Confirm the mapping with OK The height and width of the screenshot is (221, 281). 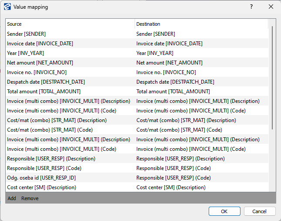point(224,211)
